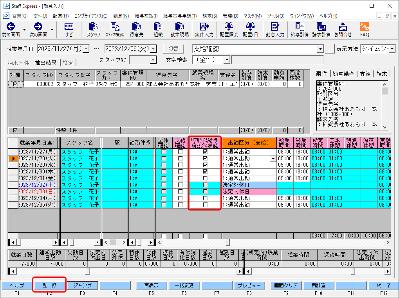
Task: Toggle the 全体確認 select-all checkbox in footer row
Action: coord(164,236)
